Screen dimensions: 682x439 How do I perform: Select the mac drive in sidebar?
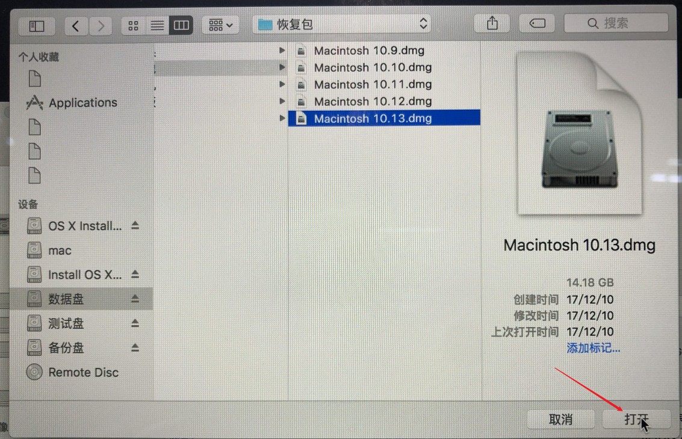point(59,251)
